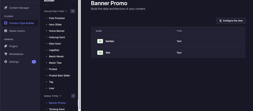Viewport: 253px width, 111px height.
Task: Click the Text type cell for konten
Action: [x=179, y=41]
